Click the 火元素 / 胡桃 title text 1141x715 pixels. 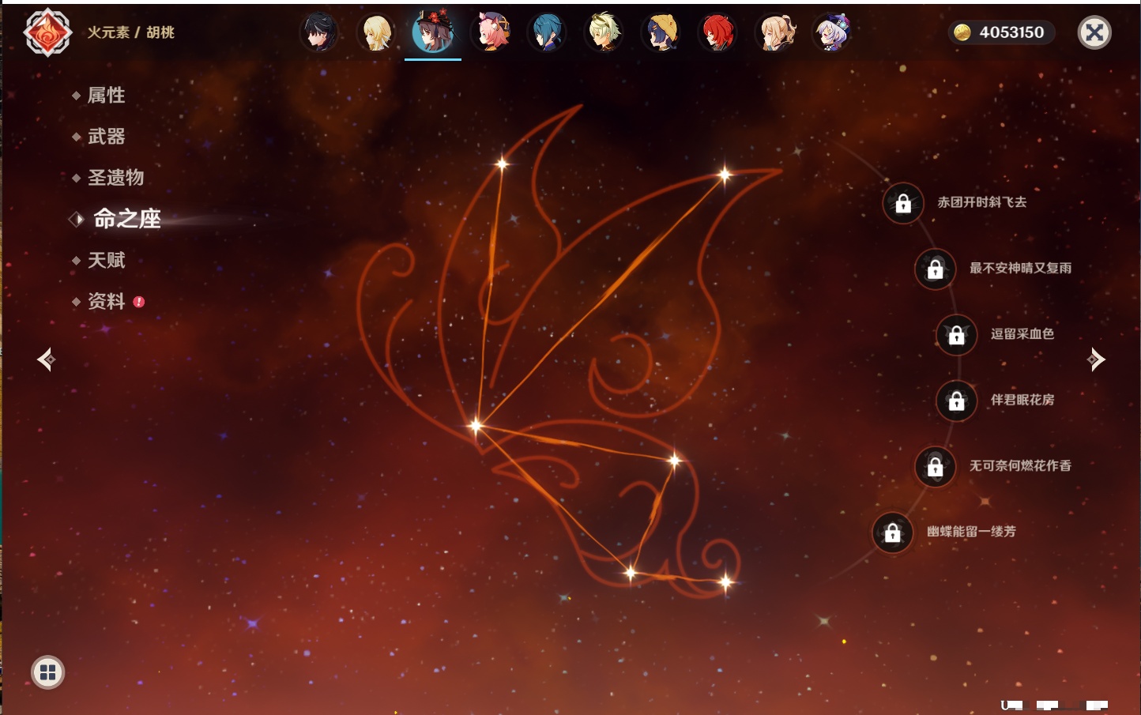pyautogui.click(x=130, y=32)
